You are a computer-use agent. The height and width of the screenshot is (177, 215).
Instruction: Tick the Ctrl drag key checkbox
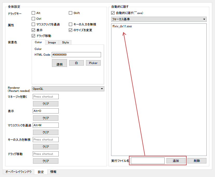[x=33, y=18]
